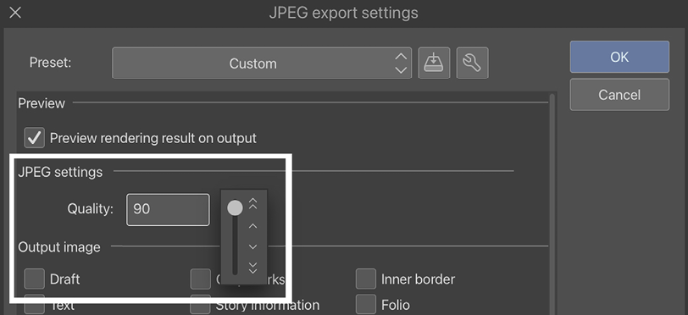Click the single-up arrow beside quality slider

coord(252,226)
